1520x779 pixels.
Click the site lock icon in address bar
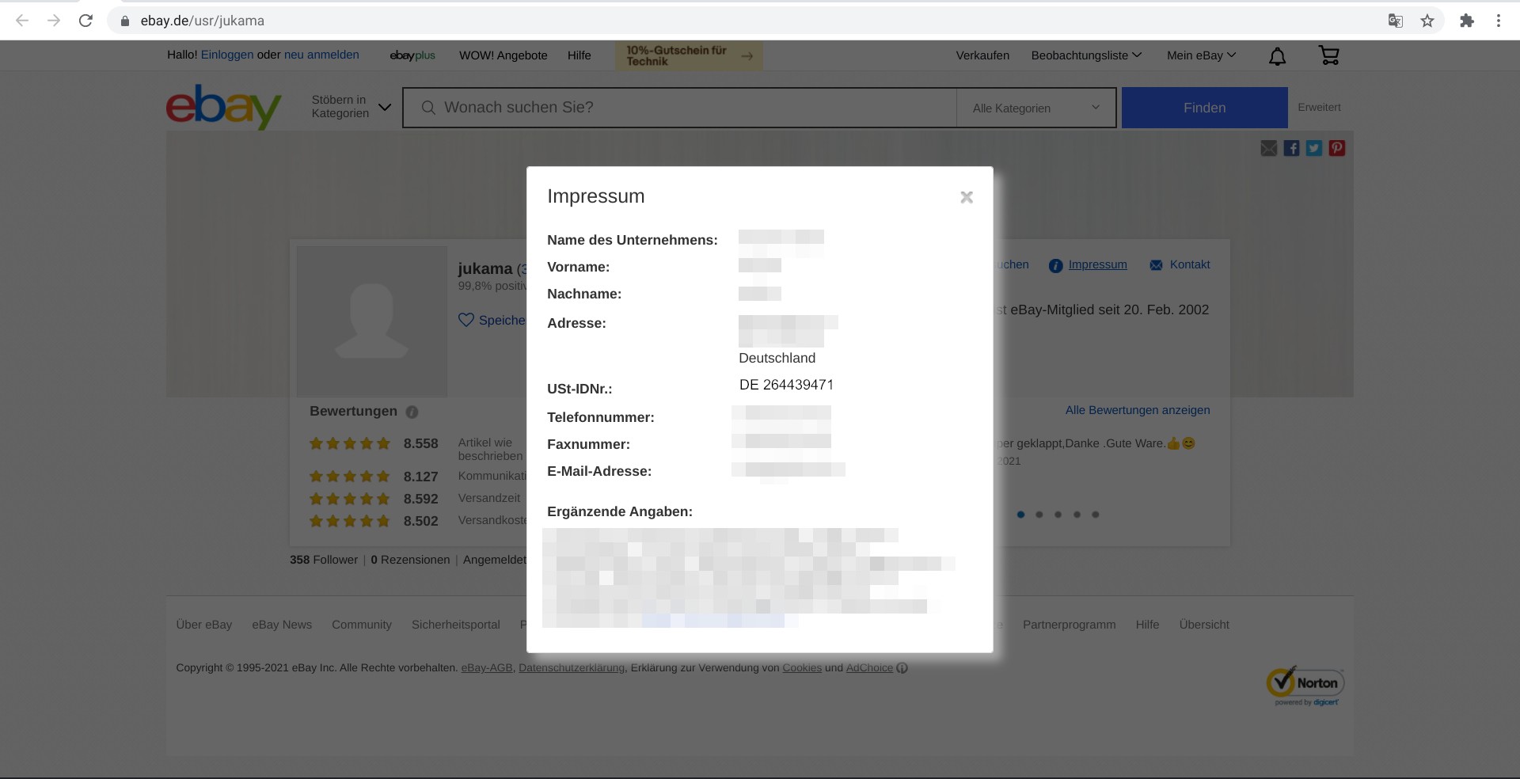(x=124, y=21)
